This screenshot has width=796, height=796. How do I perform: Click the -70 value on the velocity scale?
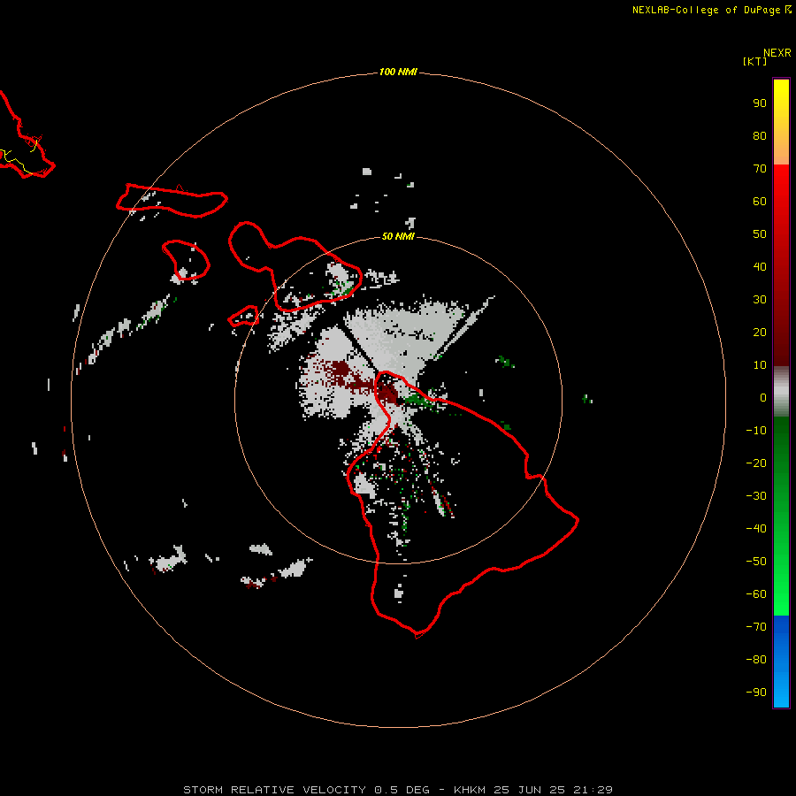[x=756, y=627]
